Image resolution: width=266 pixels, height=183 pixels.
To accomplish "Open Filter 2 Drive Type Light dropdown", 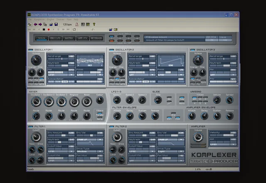I will pos(181,151).
